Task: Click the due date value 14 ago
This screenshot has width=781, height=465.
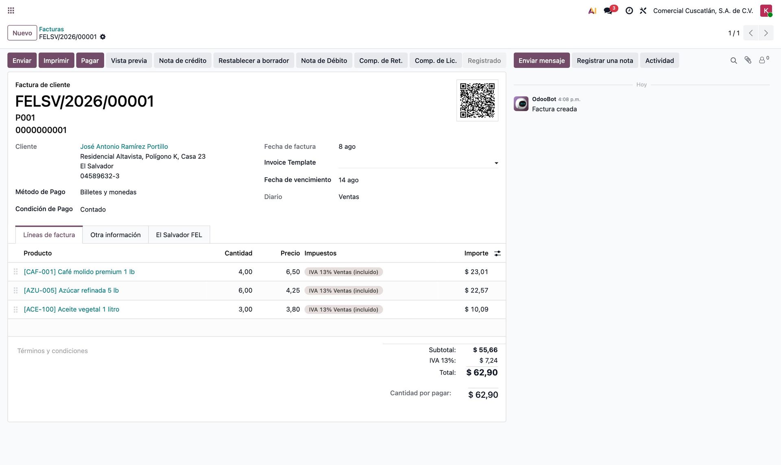Action: click(349, 180)
